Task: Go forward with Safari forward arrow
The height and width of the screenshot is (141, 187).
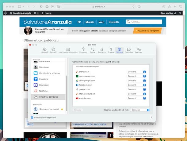Action: 34,6
